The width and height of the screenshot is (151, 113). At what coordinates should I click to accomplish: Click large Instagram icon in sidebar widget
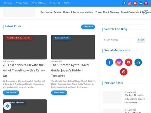[119, 62]
